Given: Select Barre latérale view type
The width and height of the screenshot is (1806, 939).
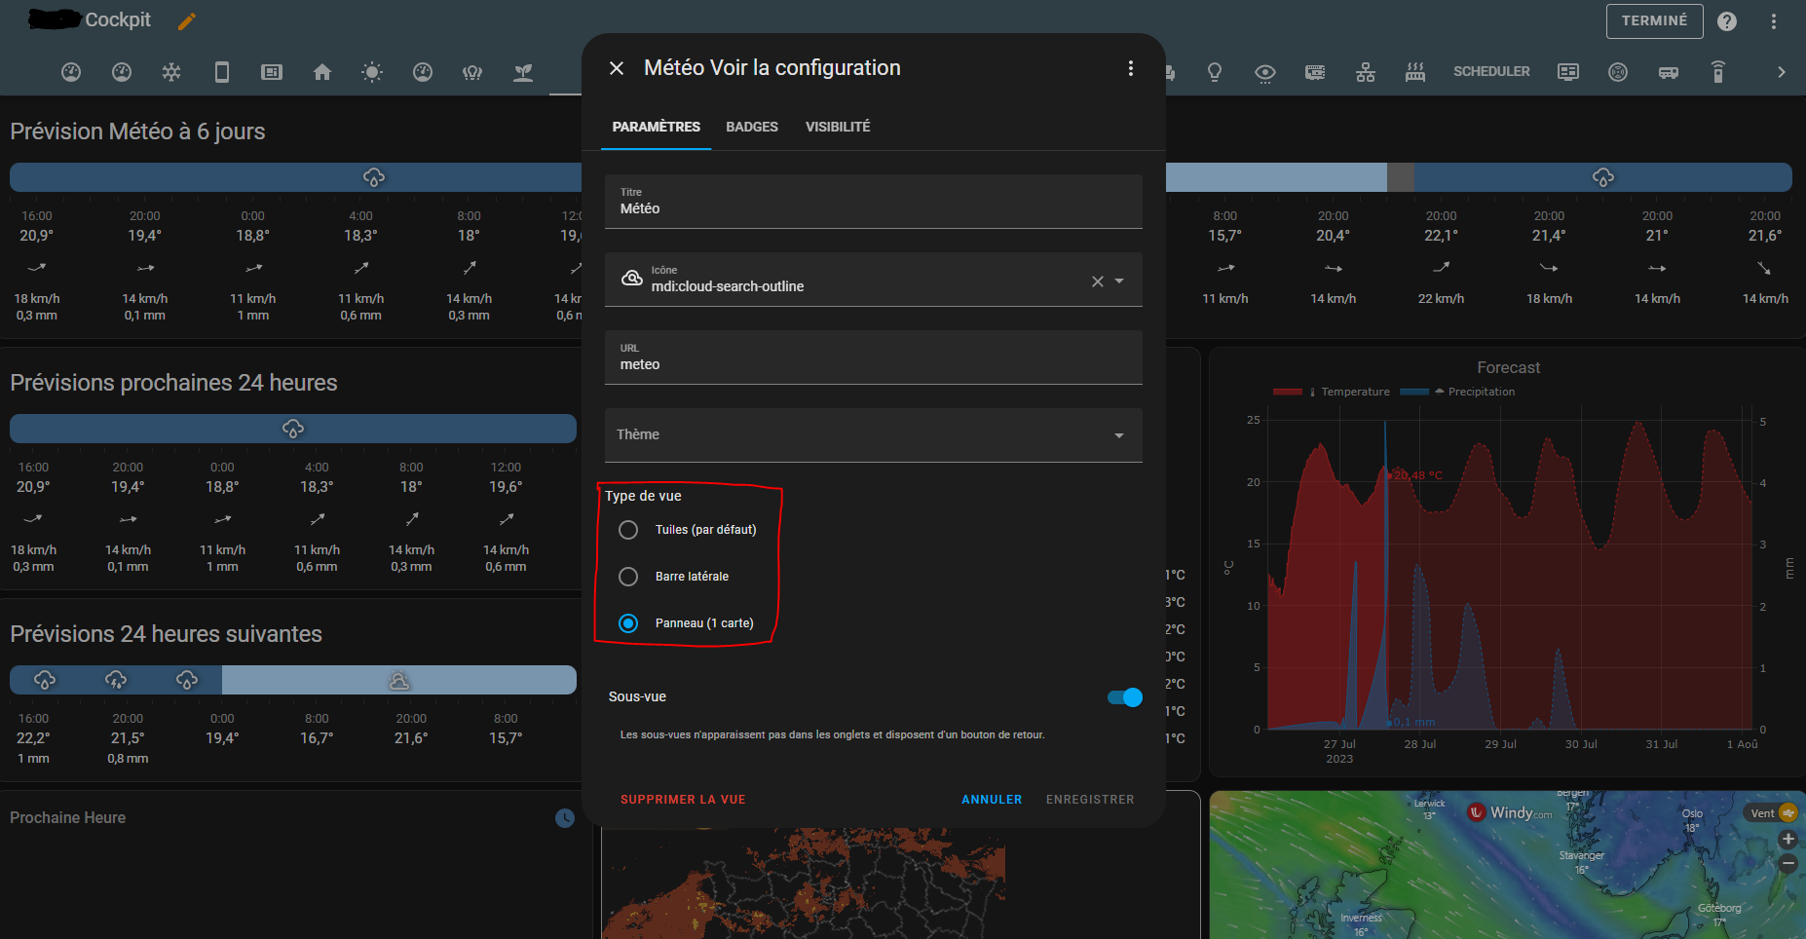Looking at the screenshot, I should tap(628, 577).
